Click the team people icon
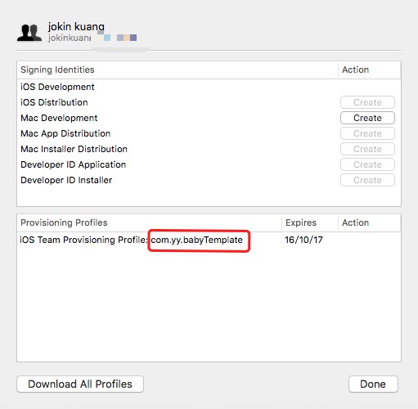The height and width of the screenshot is (409, 418). (29, 33)
